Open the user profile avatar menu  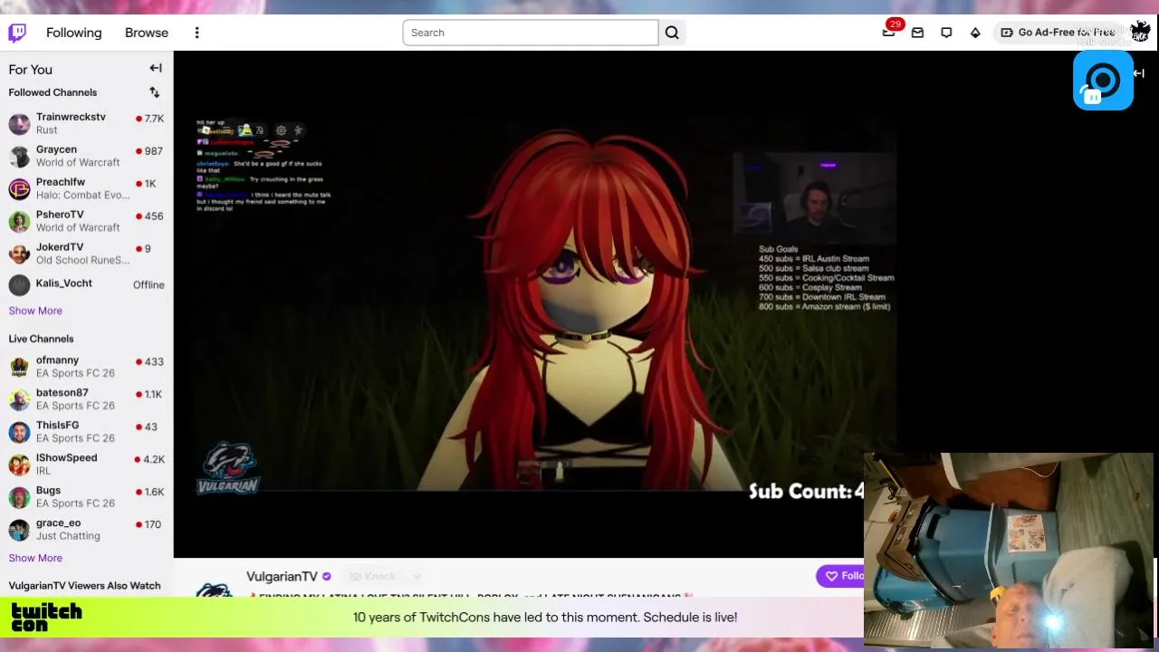pos(1140,32)
